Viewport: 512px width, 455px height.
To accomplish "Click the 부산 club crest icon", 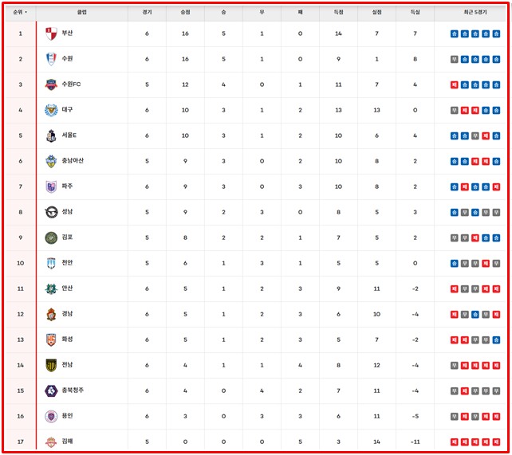I will click(51, 33).
